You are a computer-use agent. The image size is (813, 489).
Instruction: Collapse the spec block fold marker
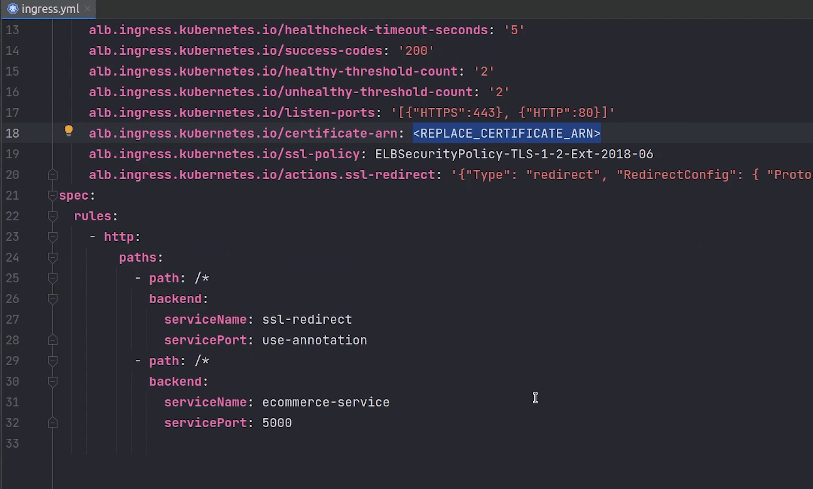(52, 195)
